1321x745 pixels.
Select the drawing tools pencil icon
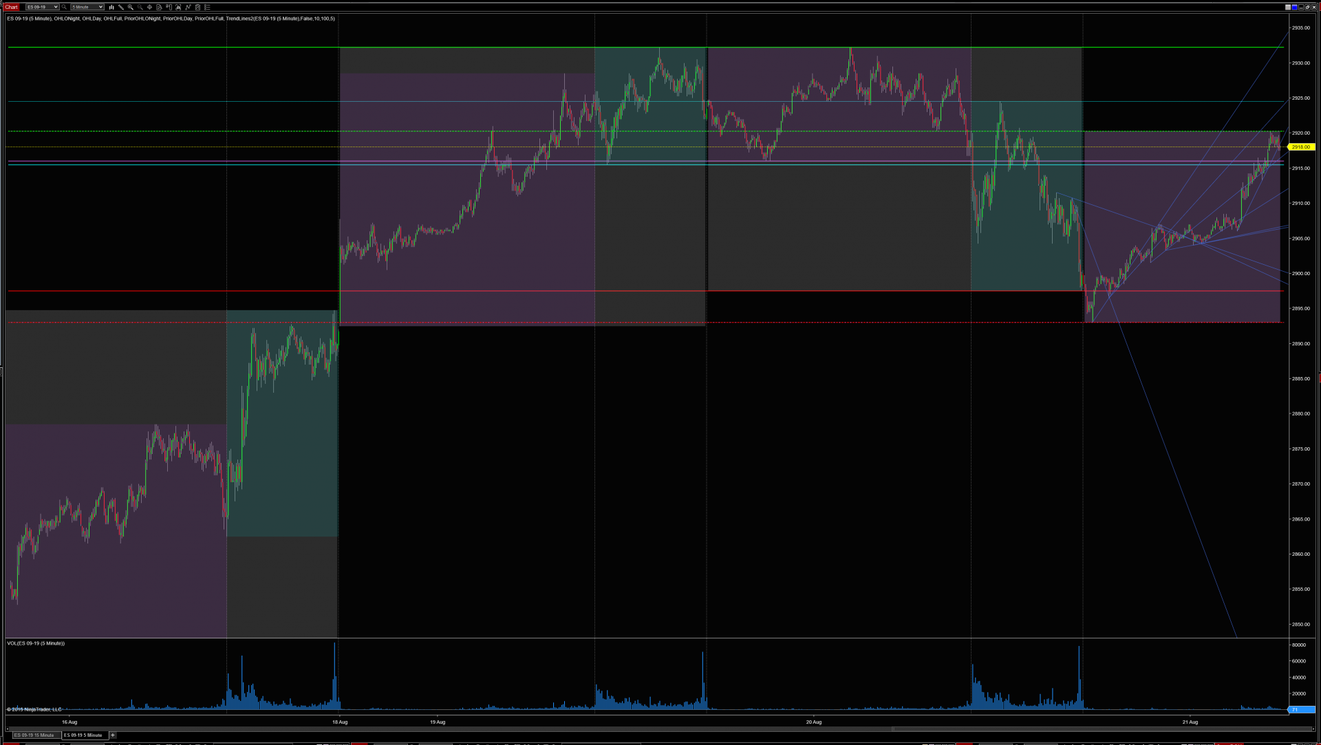(121, 7)
